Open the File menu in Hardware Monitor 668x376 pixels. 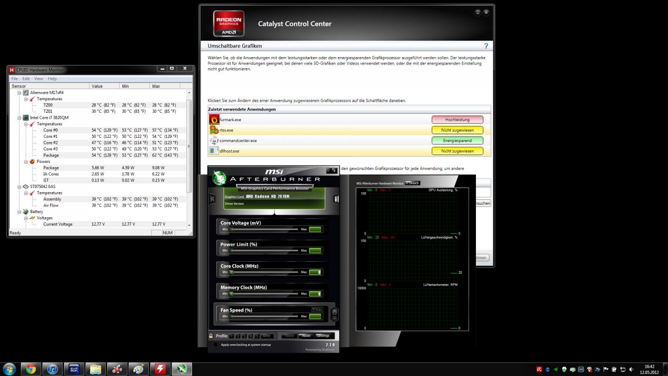click(x=15, y=79)
